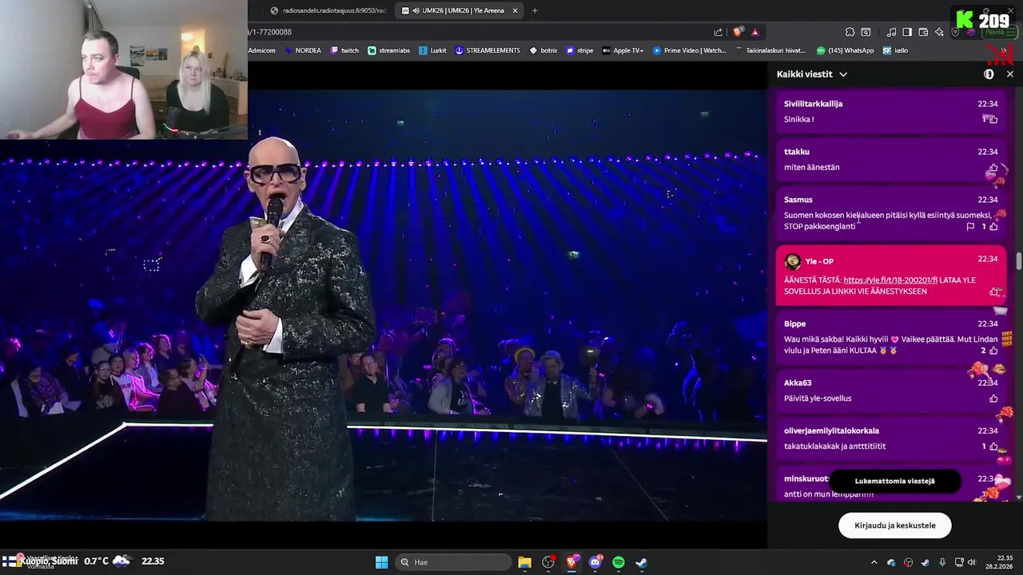Open the NORDEA bookmark
This screenshot has height=575, width=1023.
[x=302, y=50]
